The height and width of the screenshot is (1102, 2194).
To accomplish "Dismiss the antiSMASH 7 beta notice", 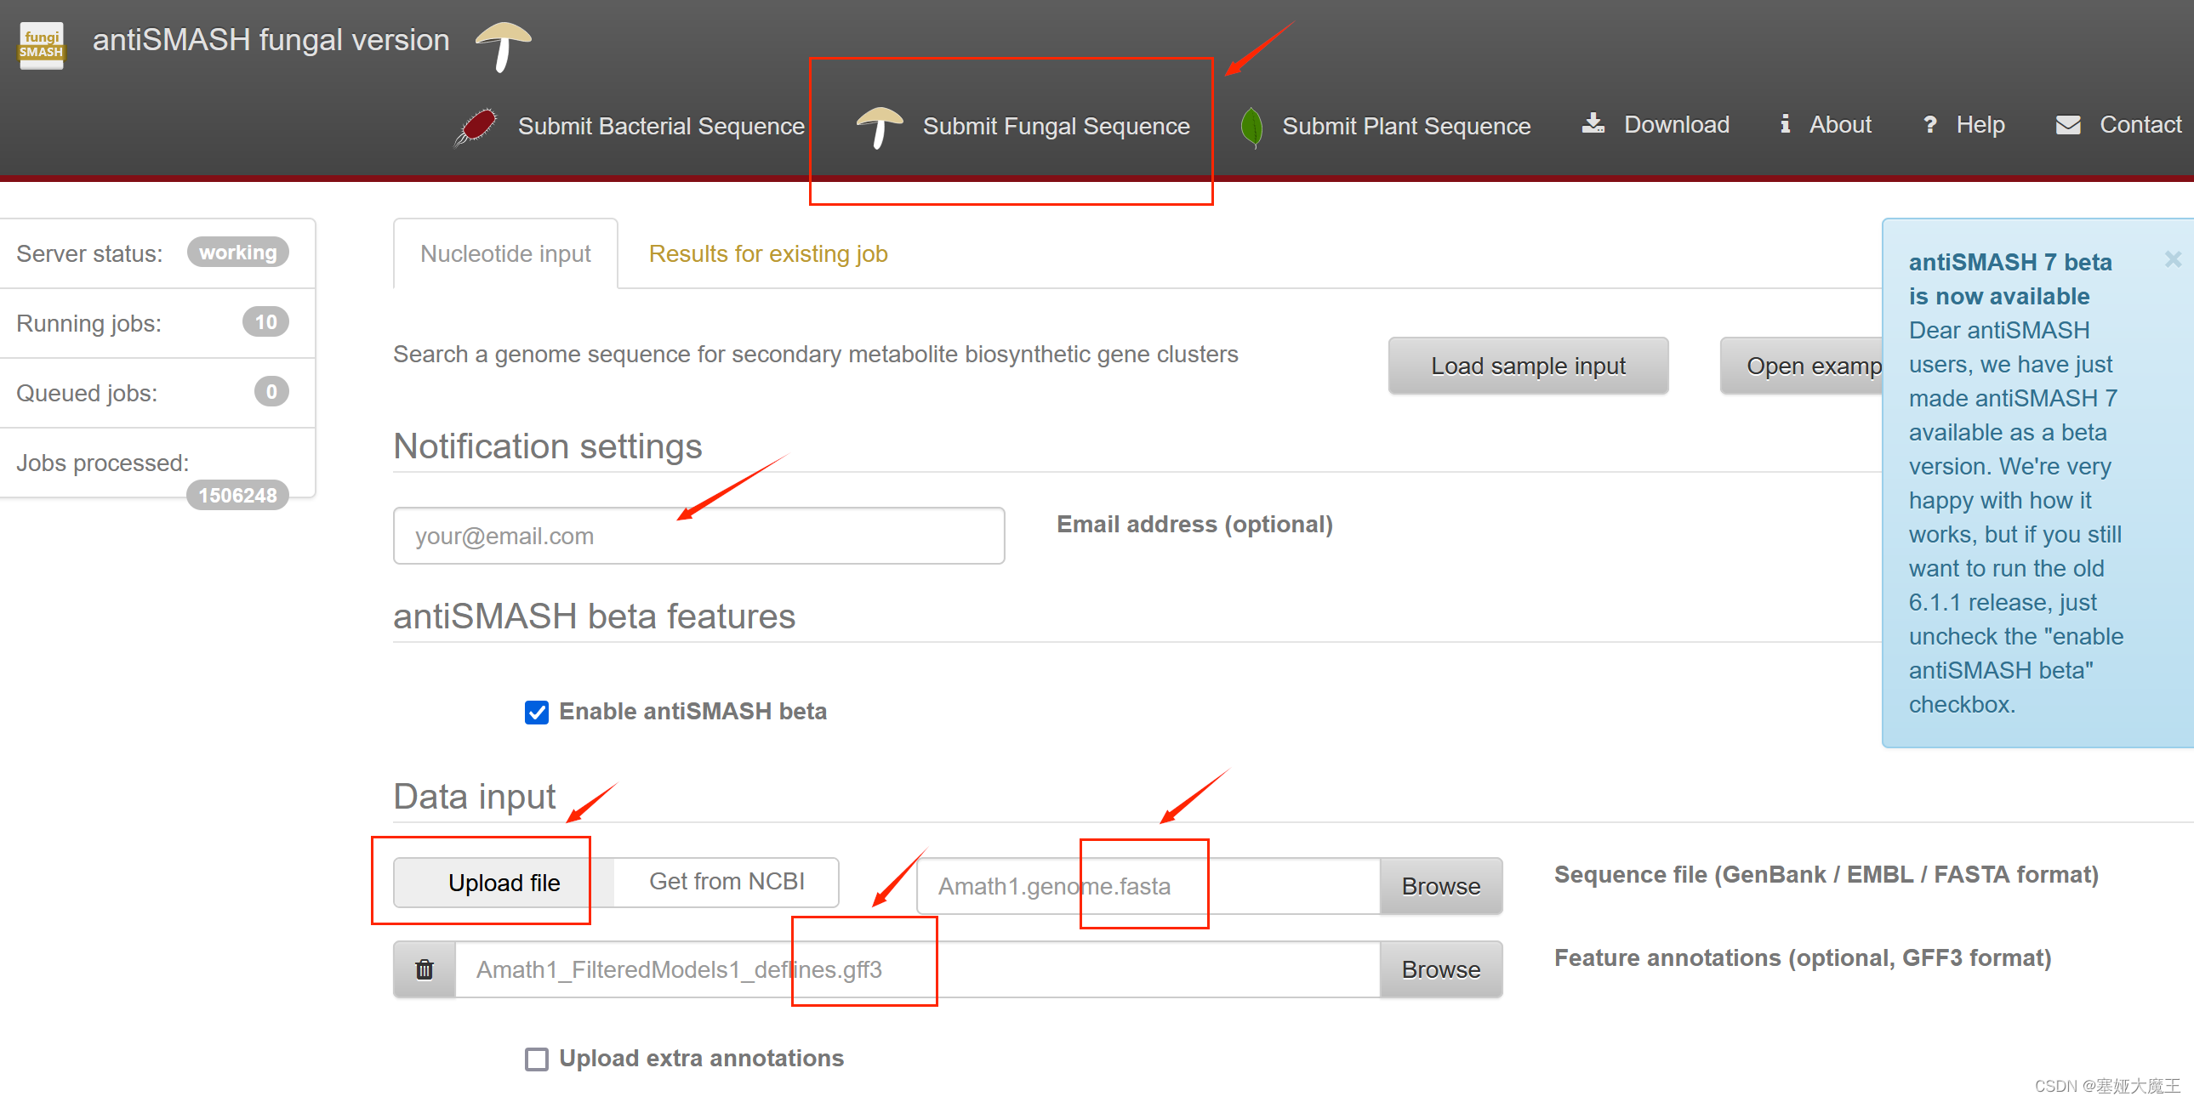I will point(2173,258).
